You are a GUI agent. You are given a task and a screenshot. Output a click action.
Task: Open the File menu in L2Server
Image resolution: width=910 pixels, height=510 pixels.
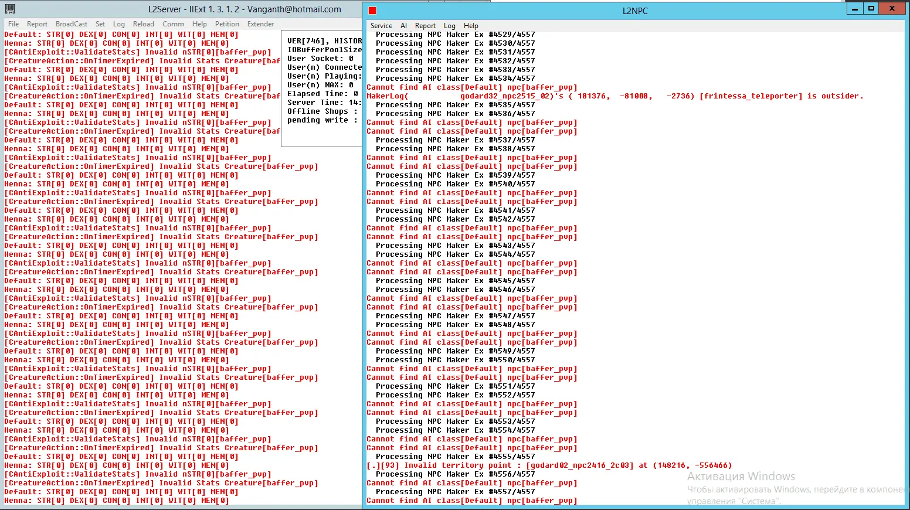click(13, 24)
